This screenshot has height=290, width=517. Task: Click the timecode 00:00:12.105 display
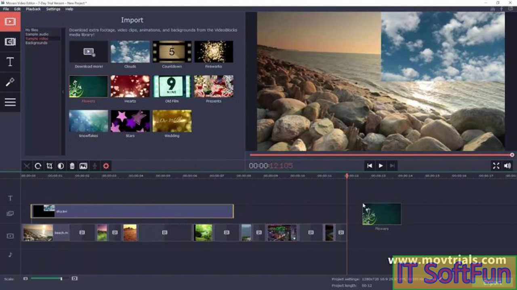(x=271, y=166)
